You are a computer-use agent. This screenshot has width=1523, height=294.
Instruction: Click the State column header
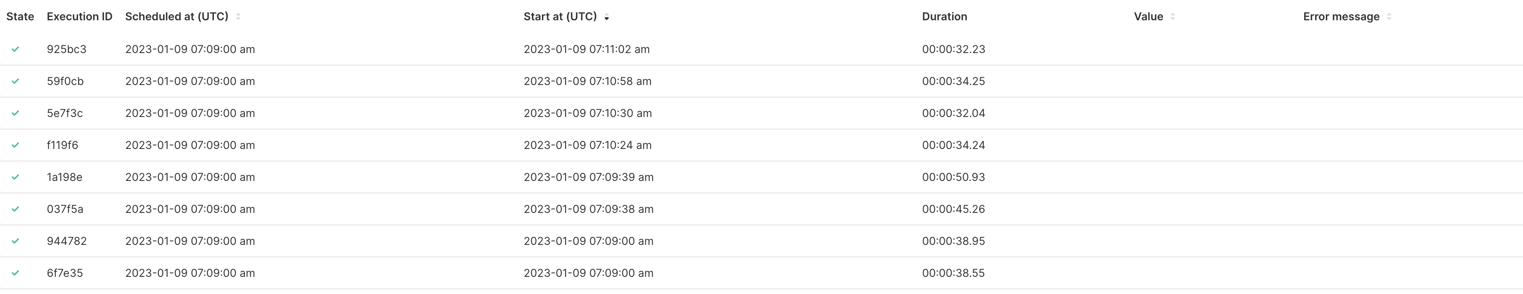[x=20, y=16]
